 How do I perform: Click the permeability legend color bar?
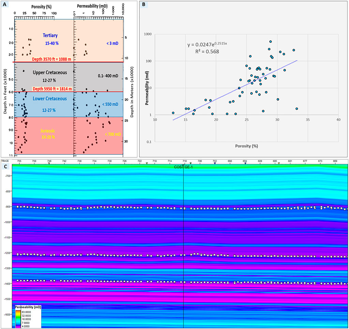pyautogui.click(x=18, y=319)
